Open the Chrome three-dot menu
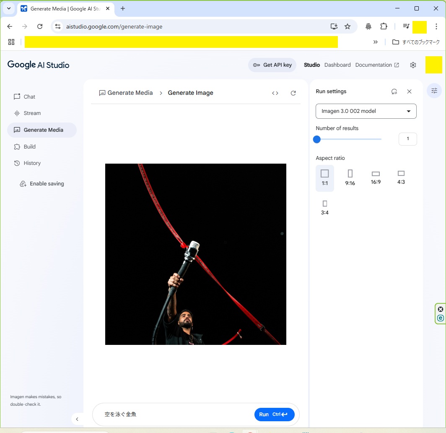Screen dimensions: 446x433 coord(436,26)
